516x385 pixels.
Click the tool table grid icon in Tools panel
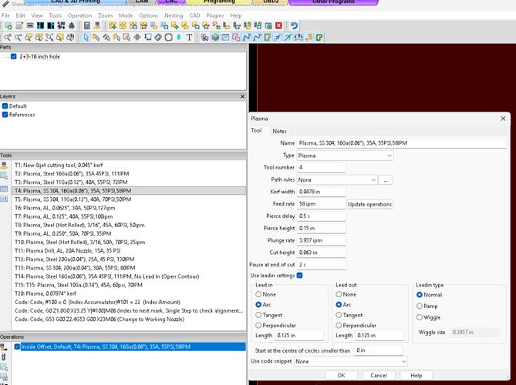coord(4,189)
